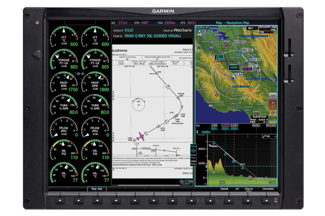Click the purple aircraft icon on the approach chart
Screen dimensions: 325x216
141,136
